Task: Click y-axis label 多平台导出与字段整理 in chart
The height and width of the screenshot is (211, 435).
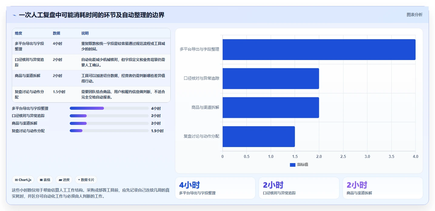Action: (199, 49)
